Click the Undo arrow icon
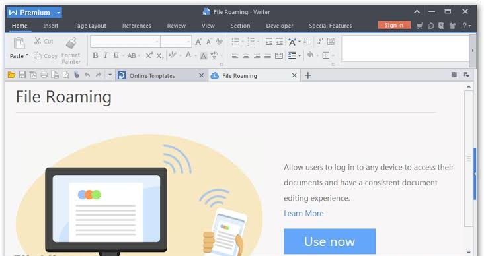 pos(87,75)
